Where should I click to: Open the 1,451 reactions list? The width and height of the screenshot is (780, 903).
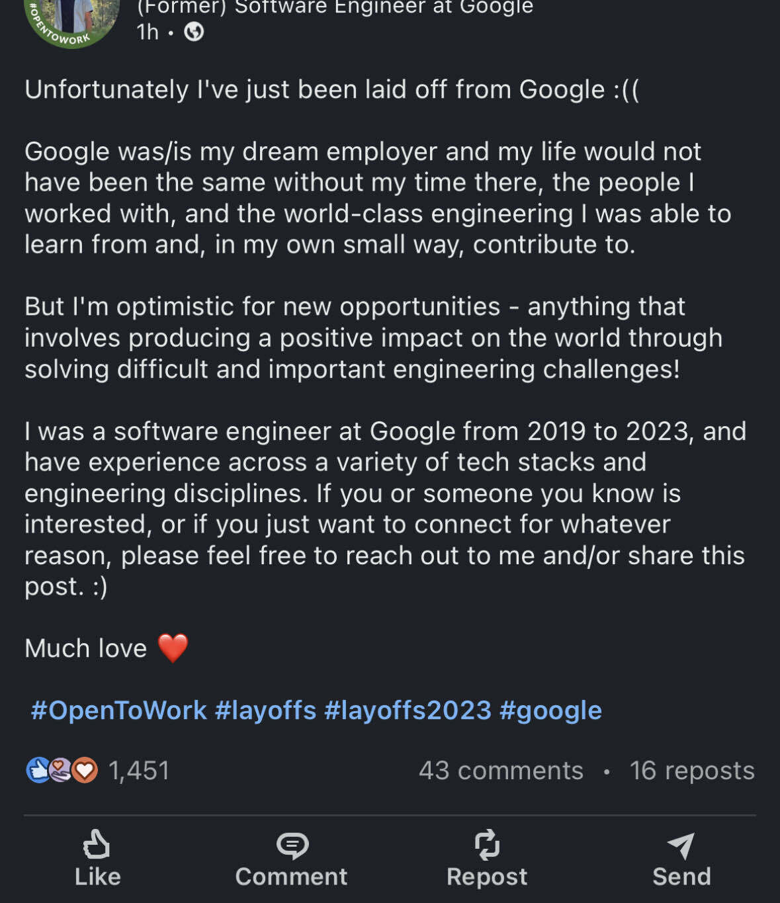[x=138, y=769]
